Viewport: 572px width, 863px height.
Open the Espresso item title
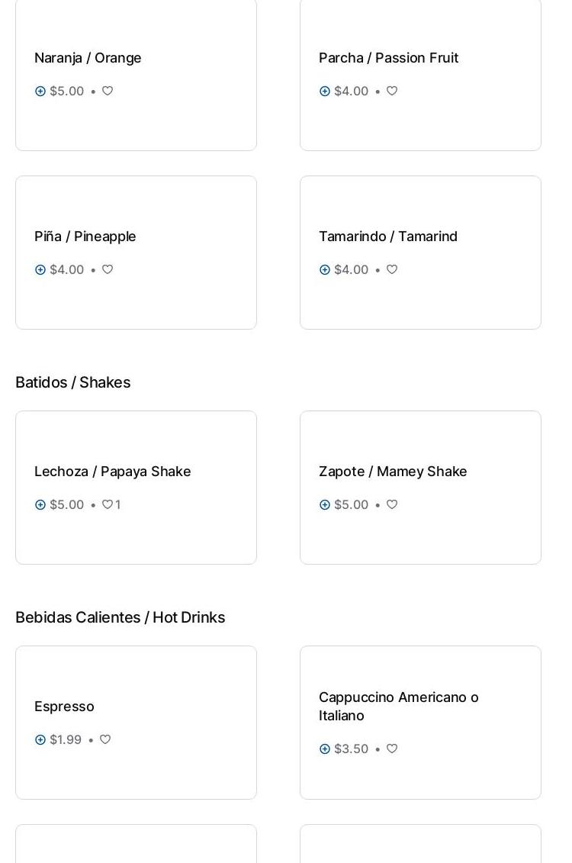pos(64,707)
